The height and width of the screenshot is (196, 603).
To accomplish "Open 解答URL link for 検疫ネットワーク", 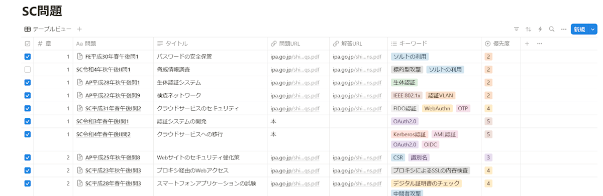I will click(x=357, y=95).
